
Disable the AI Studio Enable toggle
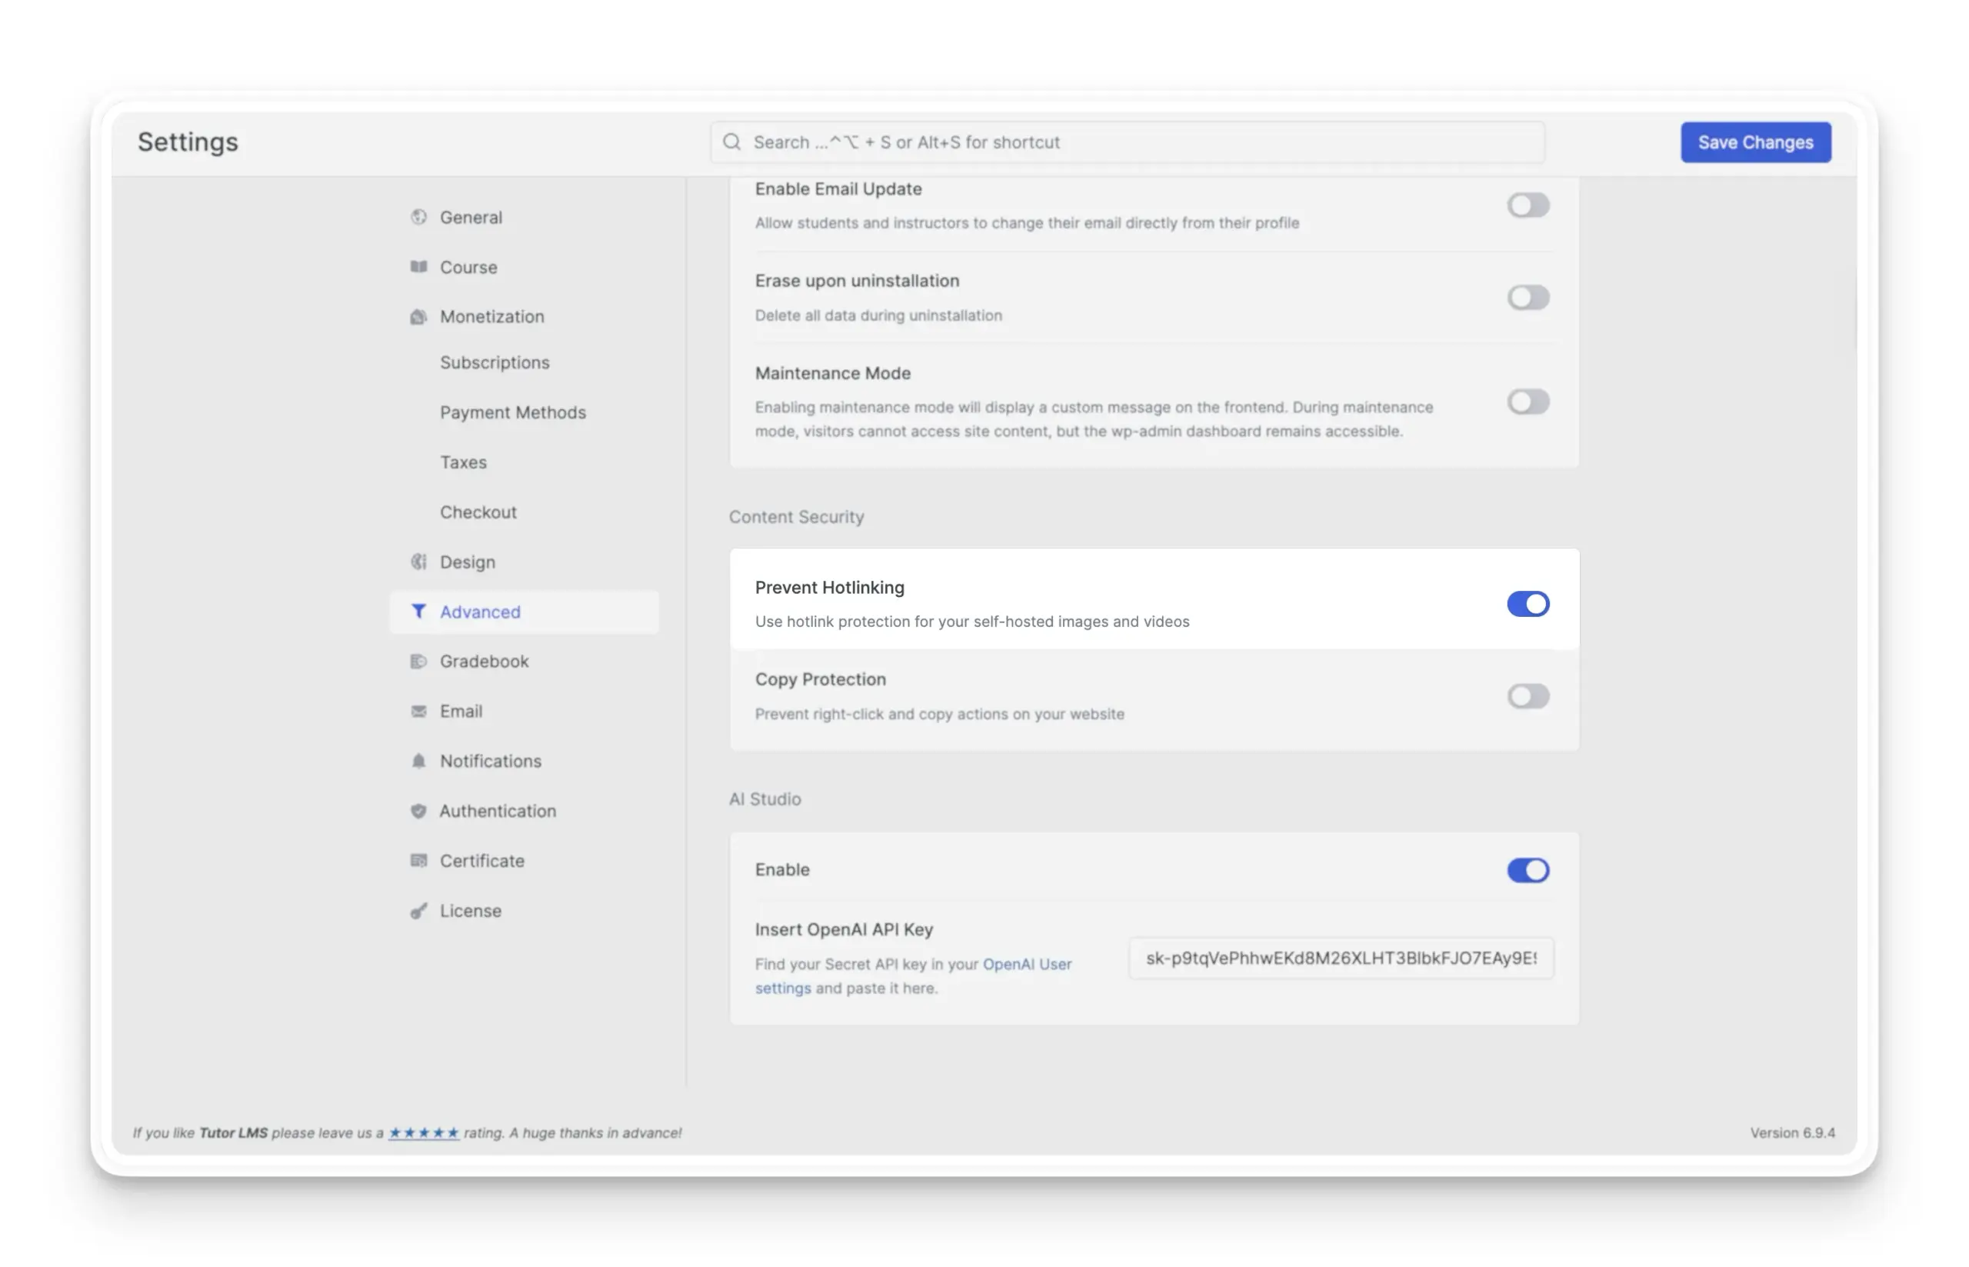[x=1528, y=869]
